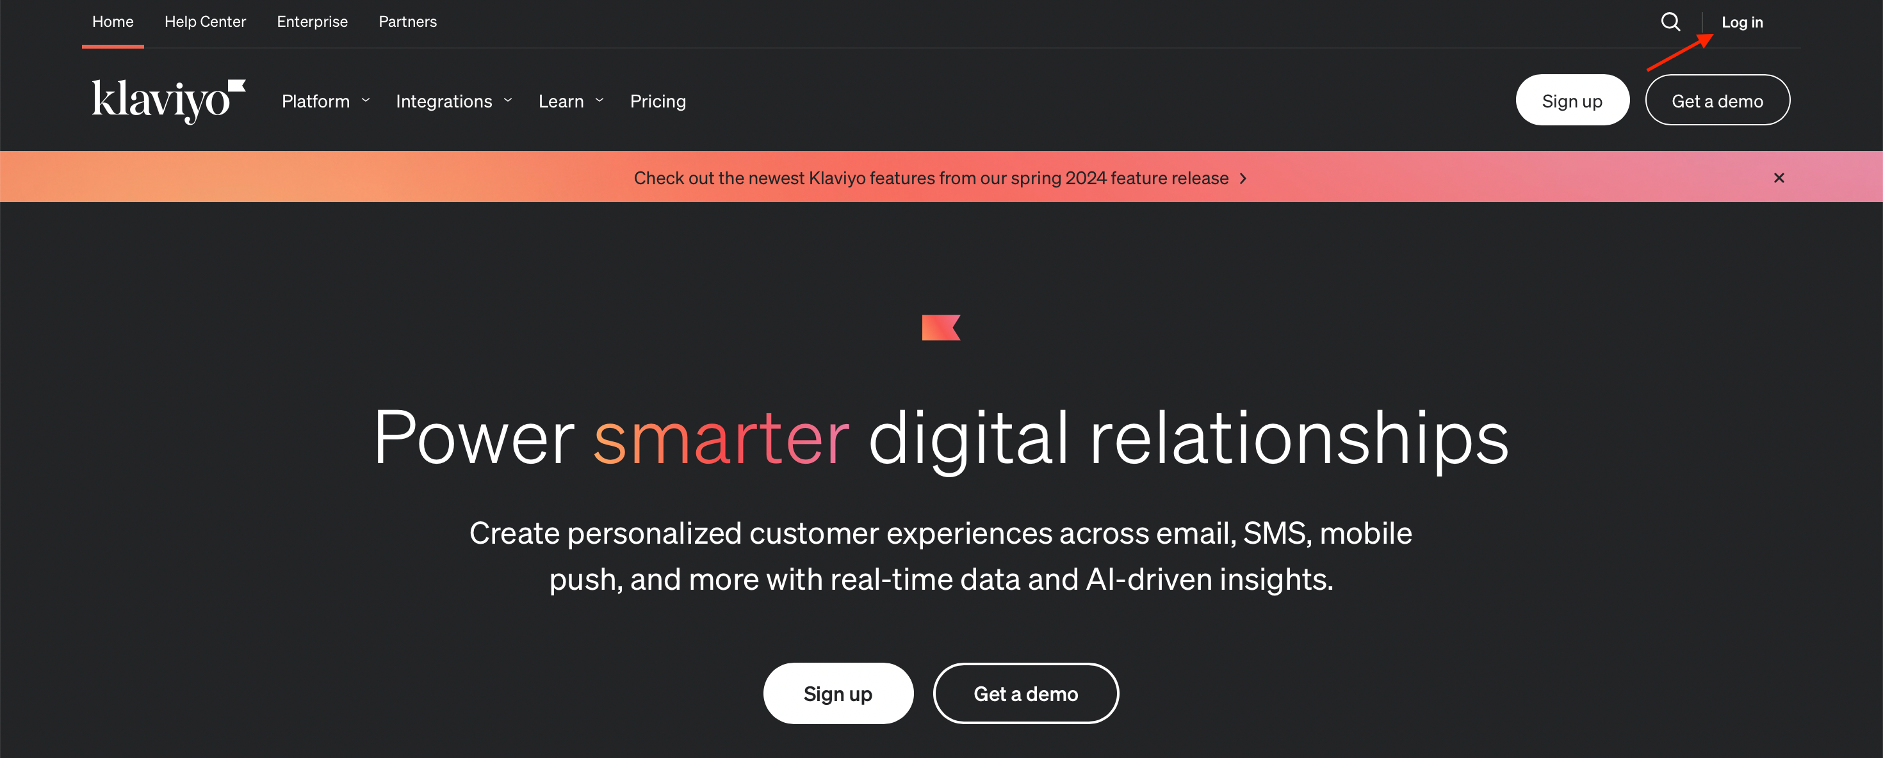Open the Help Center menu item
The height and width of the screenshot is (758, 1883).
click(x=204, y=22)
